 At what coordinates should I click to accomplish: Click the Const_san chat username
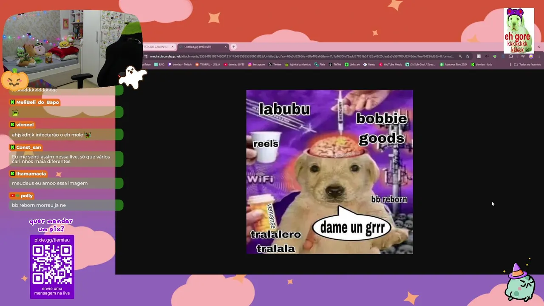click(x=28, y=147)
